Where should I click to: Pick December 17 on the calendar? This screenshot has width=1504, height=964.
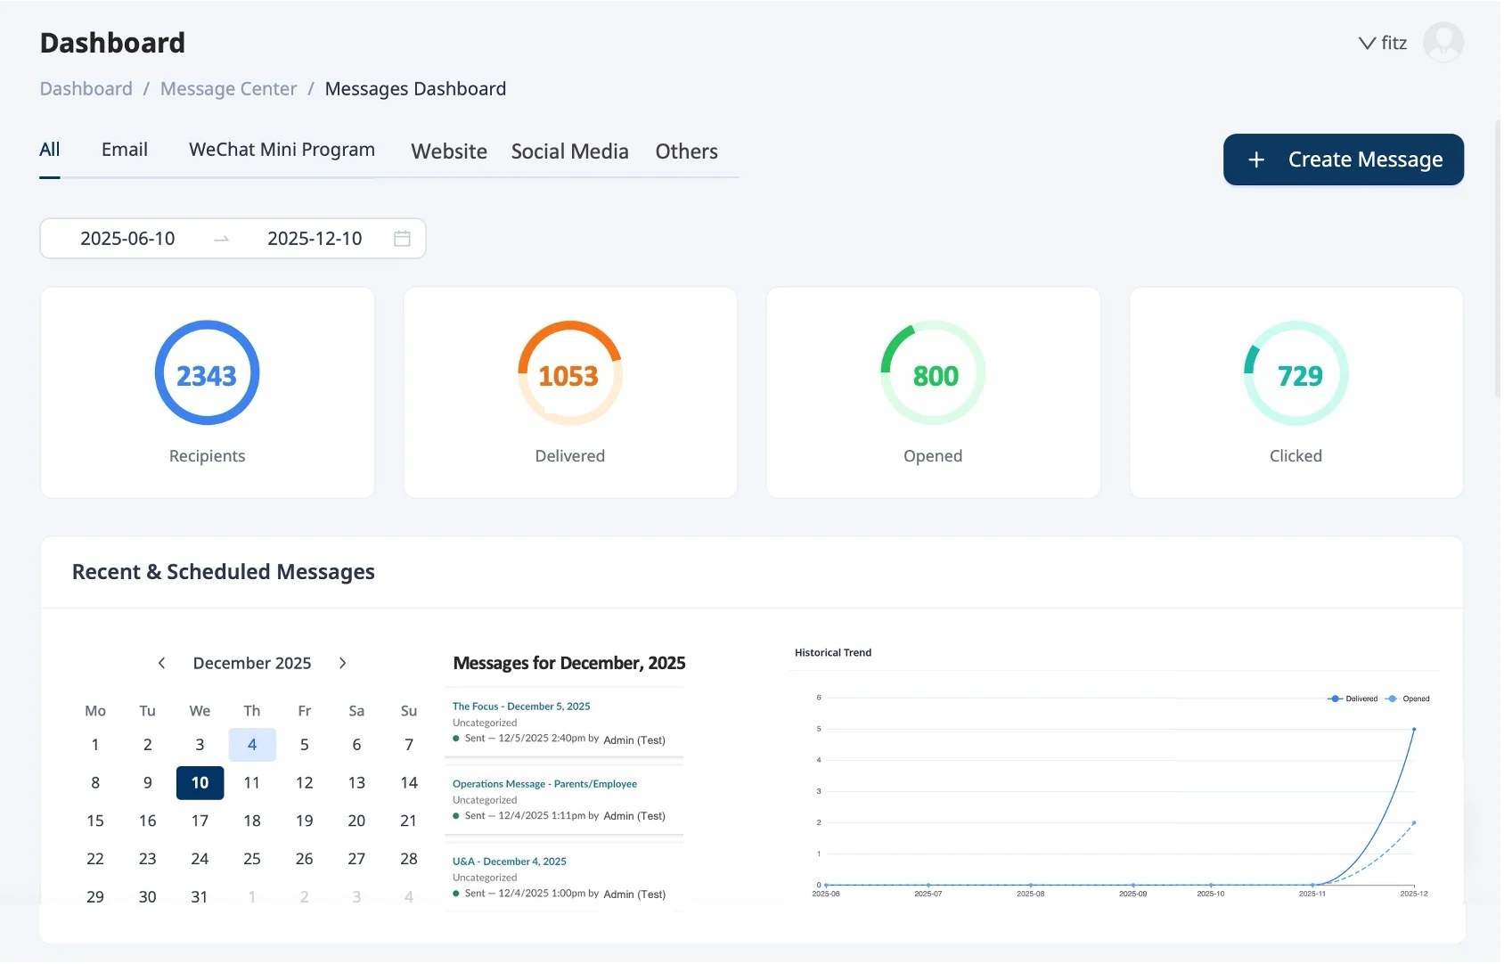point(200,821)
